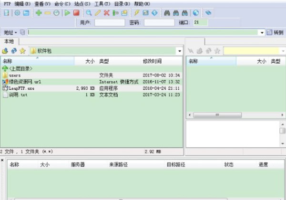286x200 pixels.
Task: Open the 命令(C) menu
Action: [62, 4]
